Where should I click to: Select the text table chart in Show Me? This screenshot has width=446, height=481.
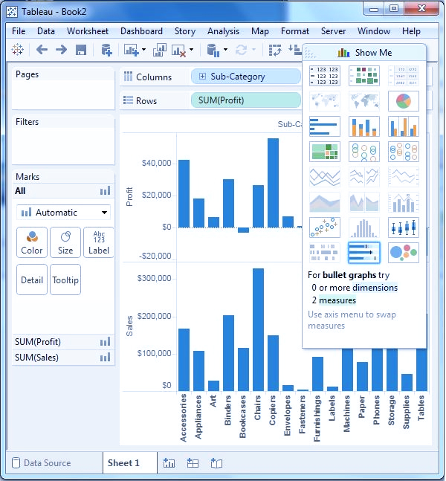(325, 76)
